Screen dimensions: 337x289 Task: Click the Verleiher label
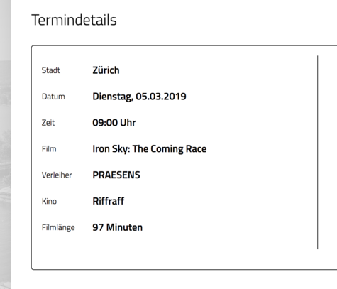pyautogui.click(x=57, y=175)
